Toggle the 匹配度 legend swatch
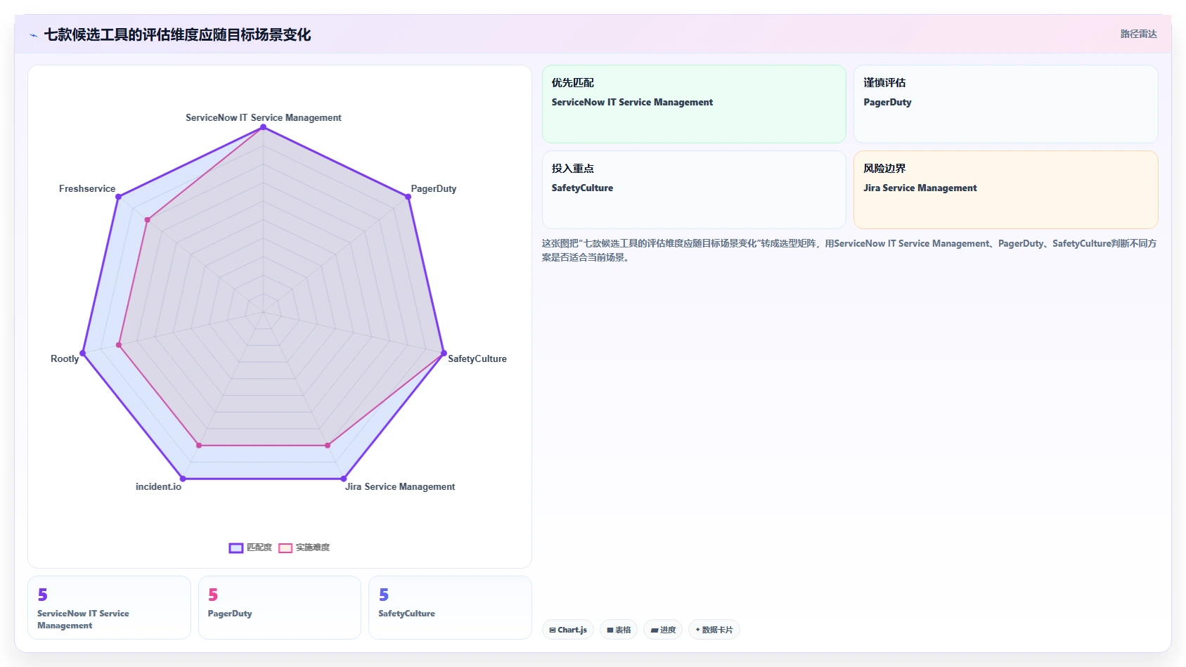This screenshot has width=1186, height=667. tap(236, 548)
